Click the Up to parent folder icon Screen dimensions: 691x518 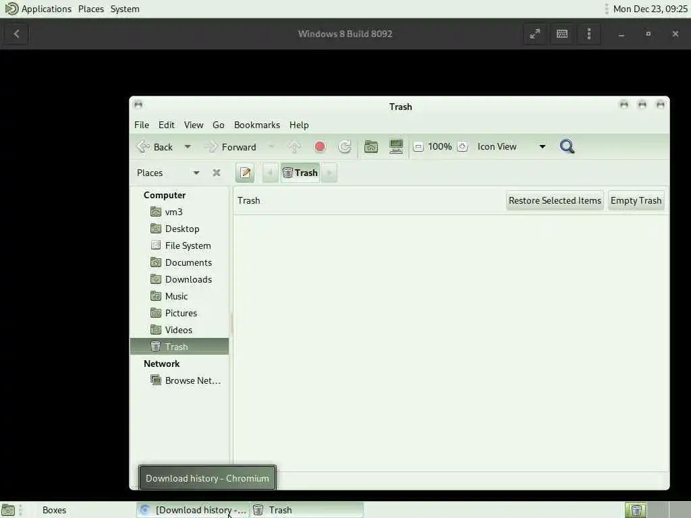(294, 146)
